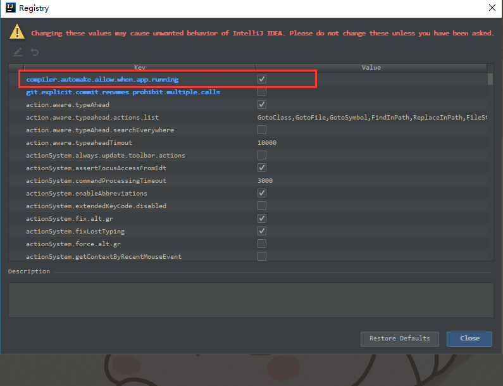Click the Value column header
This screenshot has height=386, width=503.
(371, 67)
